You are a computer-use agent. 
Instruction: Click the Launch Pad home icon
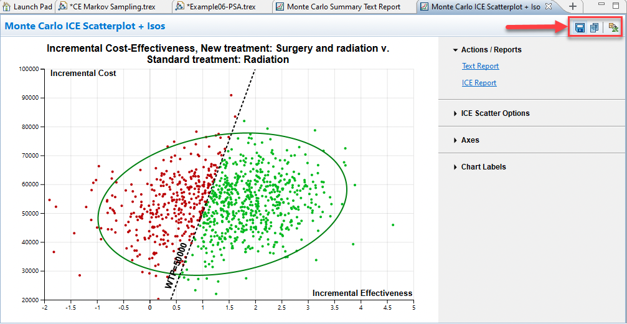(x=7, y=7)
